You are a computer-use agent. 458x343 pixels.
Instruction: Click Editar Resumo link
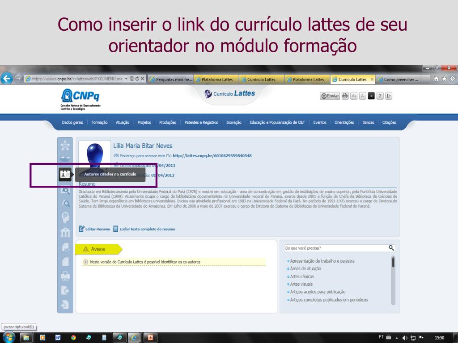tap(94, 229)
